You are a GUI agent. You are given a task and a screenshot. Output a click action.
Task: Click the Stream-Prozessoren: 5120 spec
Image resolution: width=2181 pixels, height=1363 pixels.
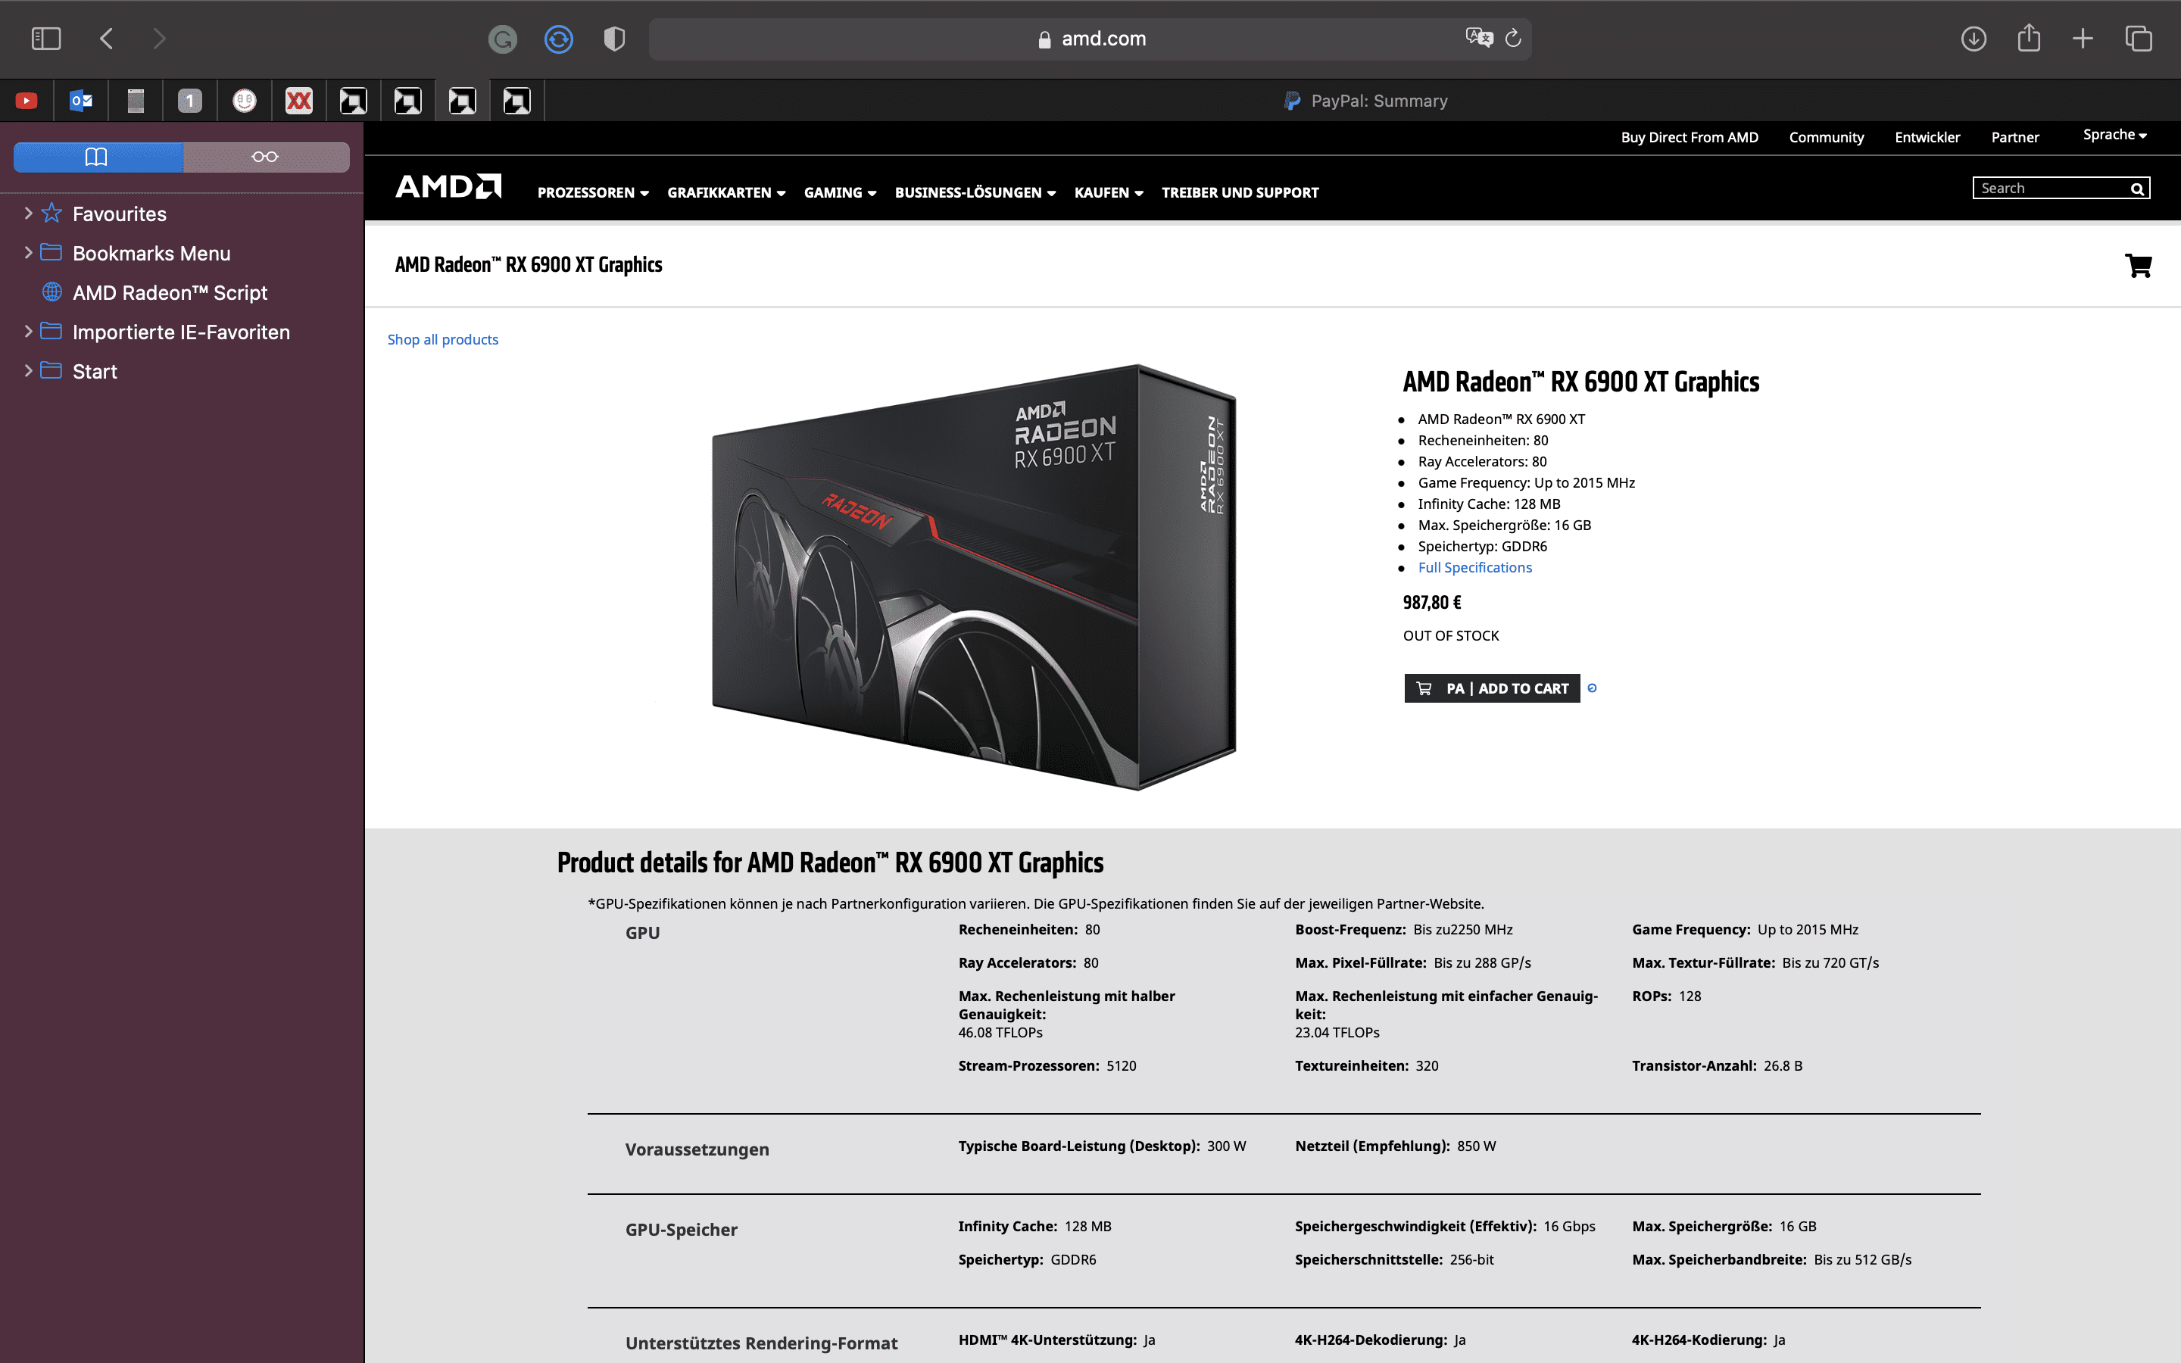point(1047,1065)
